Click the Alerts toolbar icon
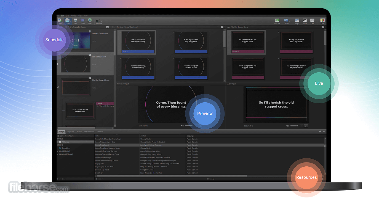379x201 pixels. pyautogui.click(x=286, y=20)
